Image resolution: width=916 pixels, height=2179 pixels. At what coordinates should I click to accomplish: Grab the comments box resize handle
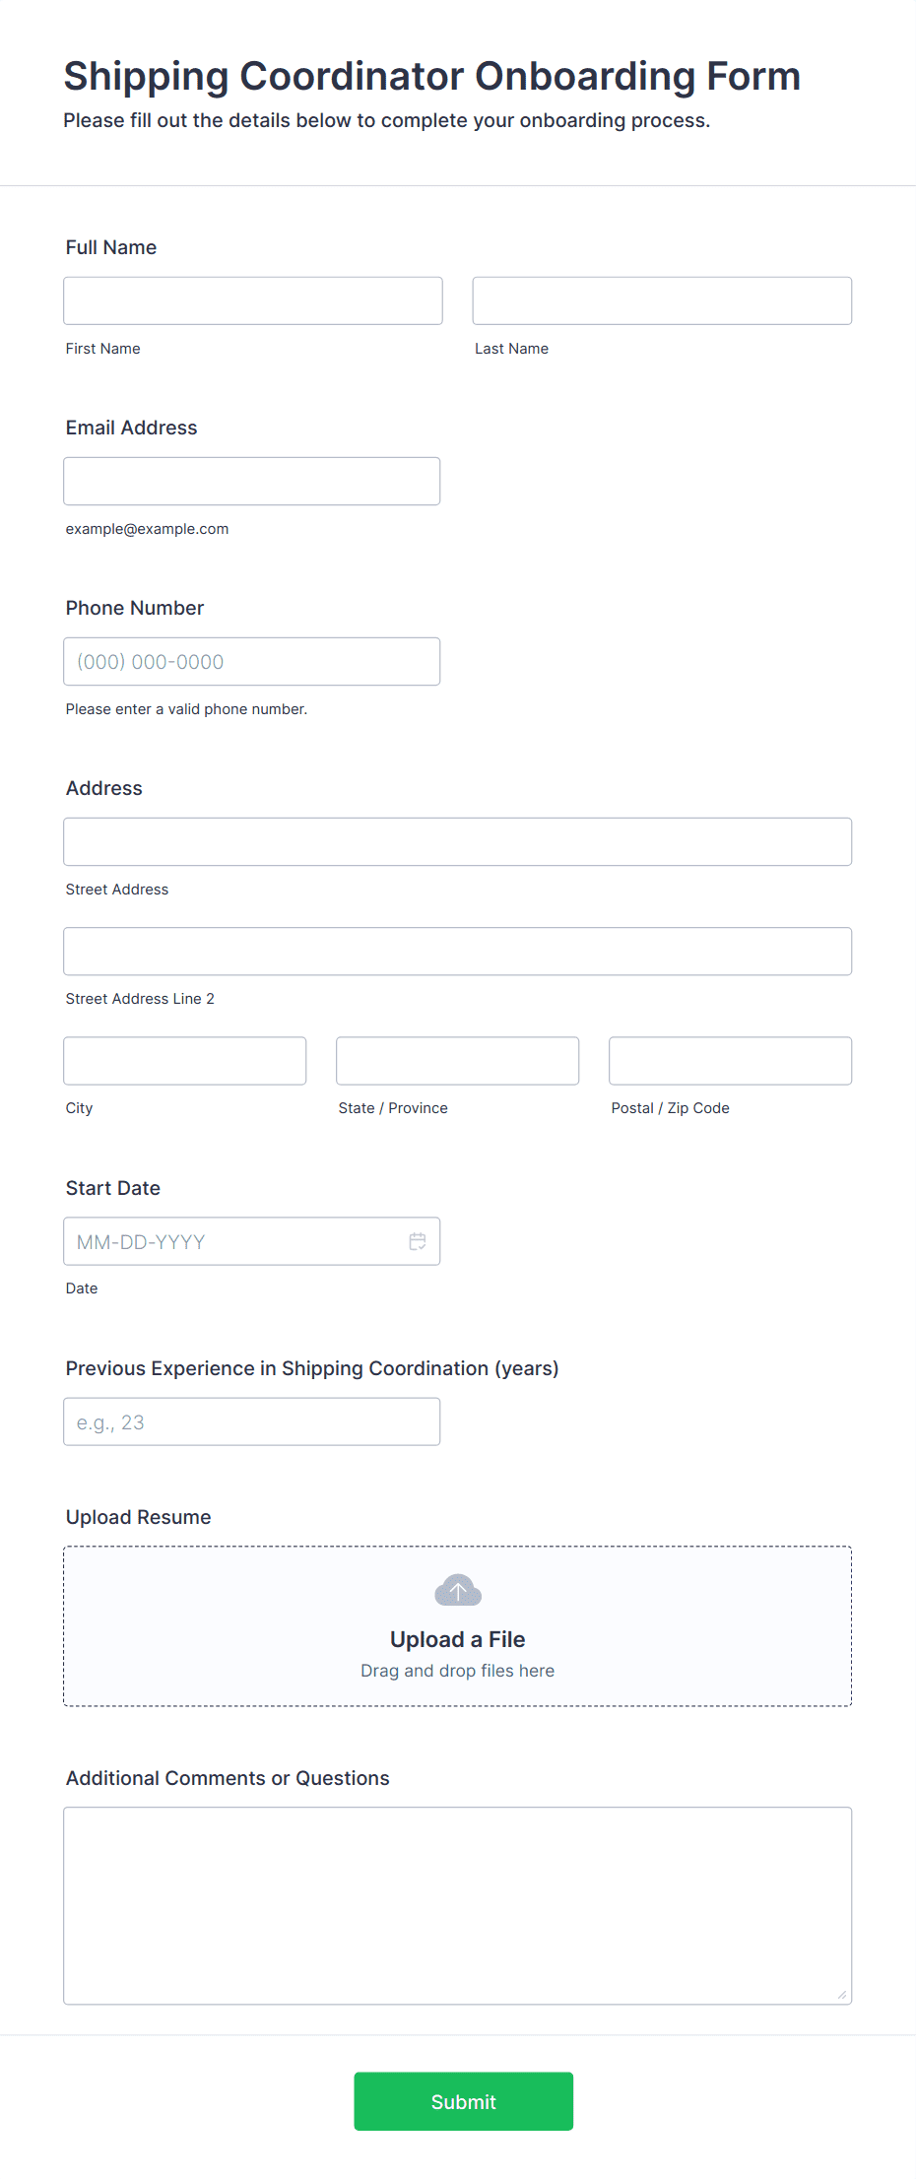click(x=842, y=1995)
